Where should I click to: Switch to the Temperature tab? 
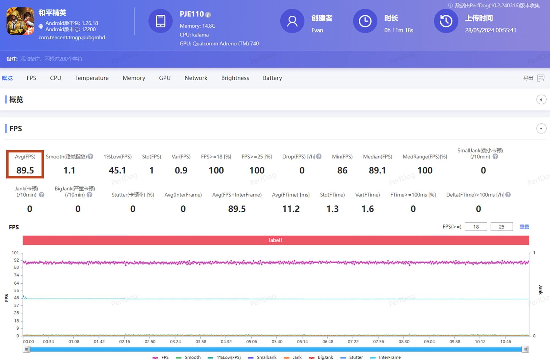(x=92, y=78)
